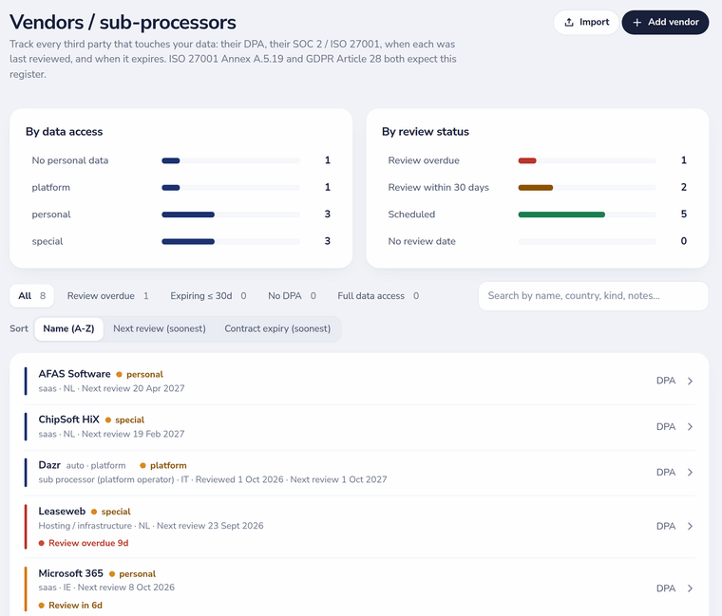This screenshot has height=616, width=722.
Task: Select the All filter tab
Action: click(x=31, y=296)
